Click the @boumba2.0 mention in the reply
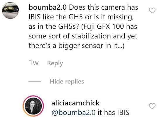Viewport: 158px width, 118px height. pyautogui.click(x=73, y=112)
